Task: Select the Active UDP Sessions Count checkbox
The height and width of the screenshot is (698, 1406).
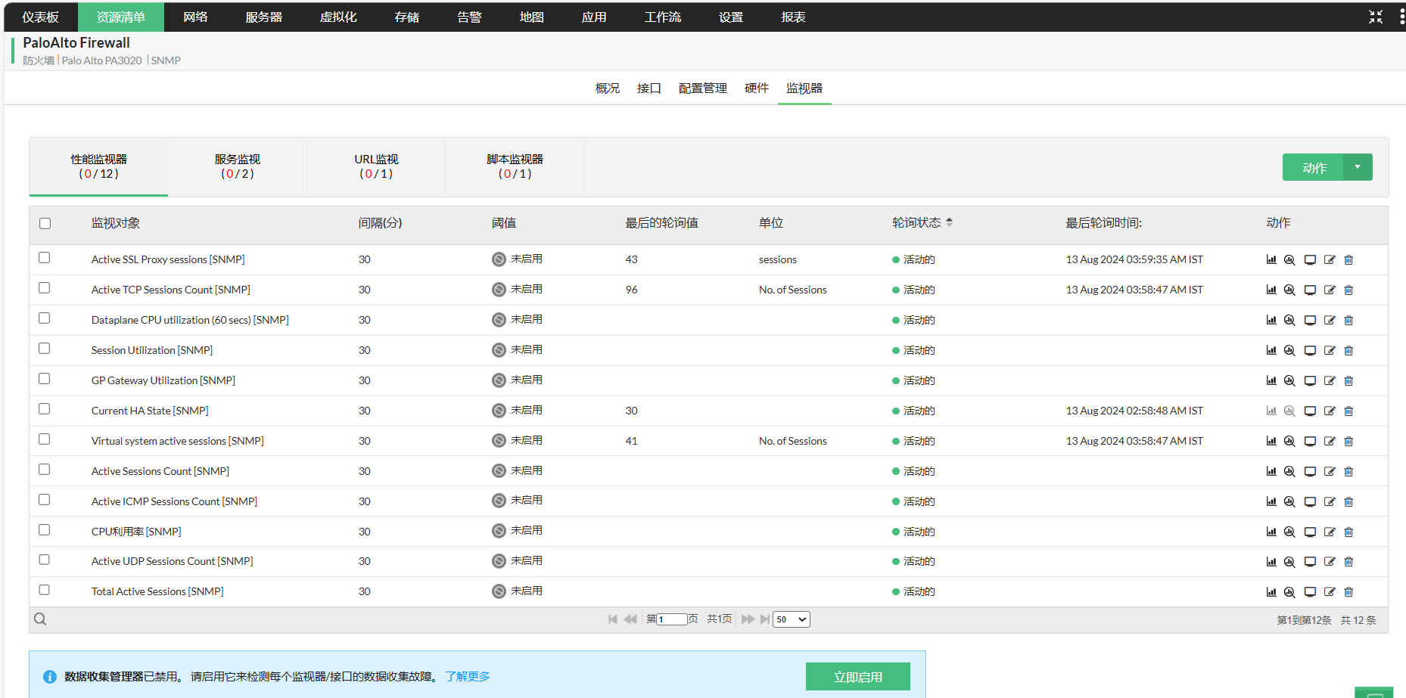Action: pyautogui.click(x=45, y=560)
